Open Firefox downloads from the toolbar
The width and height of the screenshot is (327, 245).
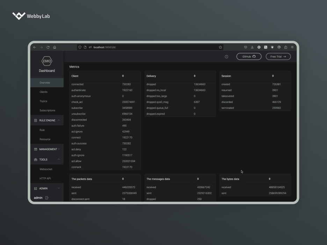point(252,47)
